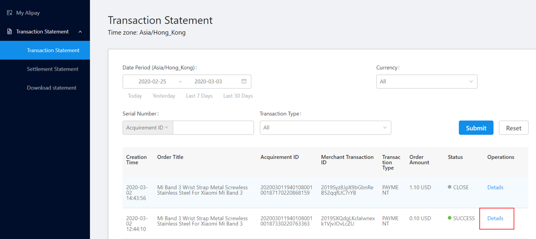Click the My Alipay sidebar icon

pyautogui.click(x=9, y=12)
